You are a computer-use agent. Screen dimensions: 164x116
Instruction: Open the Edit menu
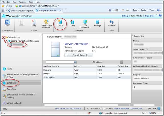coord(9,2)
